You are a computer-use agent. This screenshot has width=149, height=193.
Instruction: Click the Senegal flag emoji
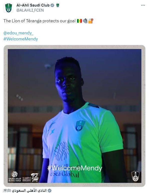[80, 21]
